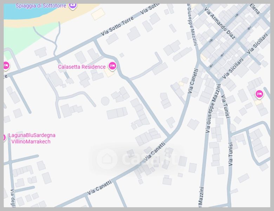Click the house icon in the casa.it watermark
Viewport: 274px width, 211px height.
point(107,159)
